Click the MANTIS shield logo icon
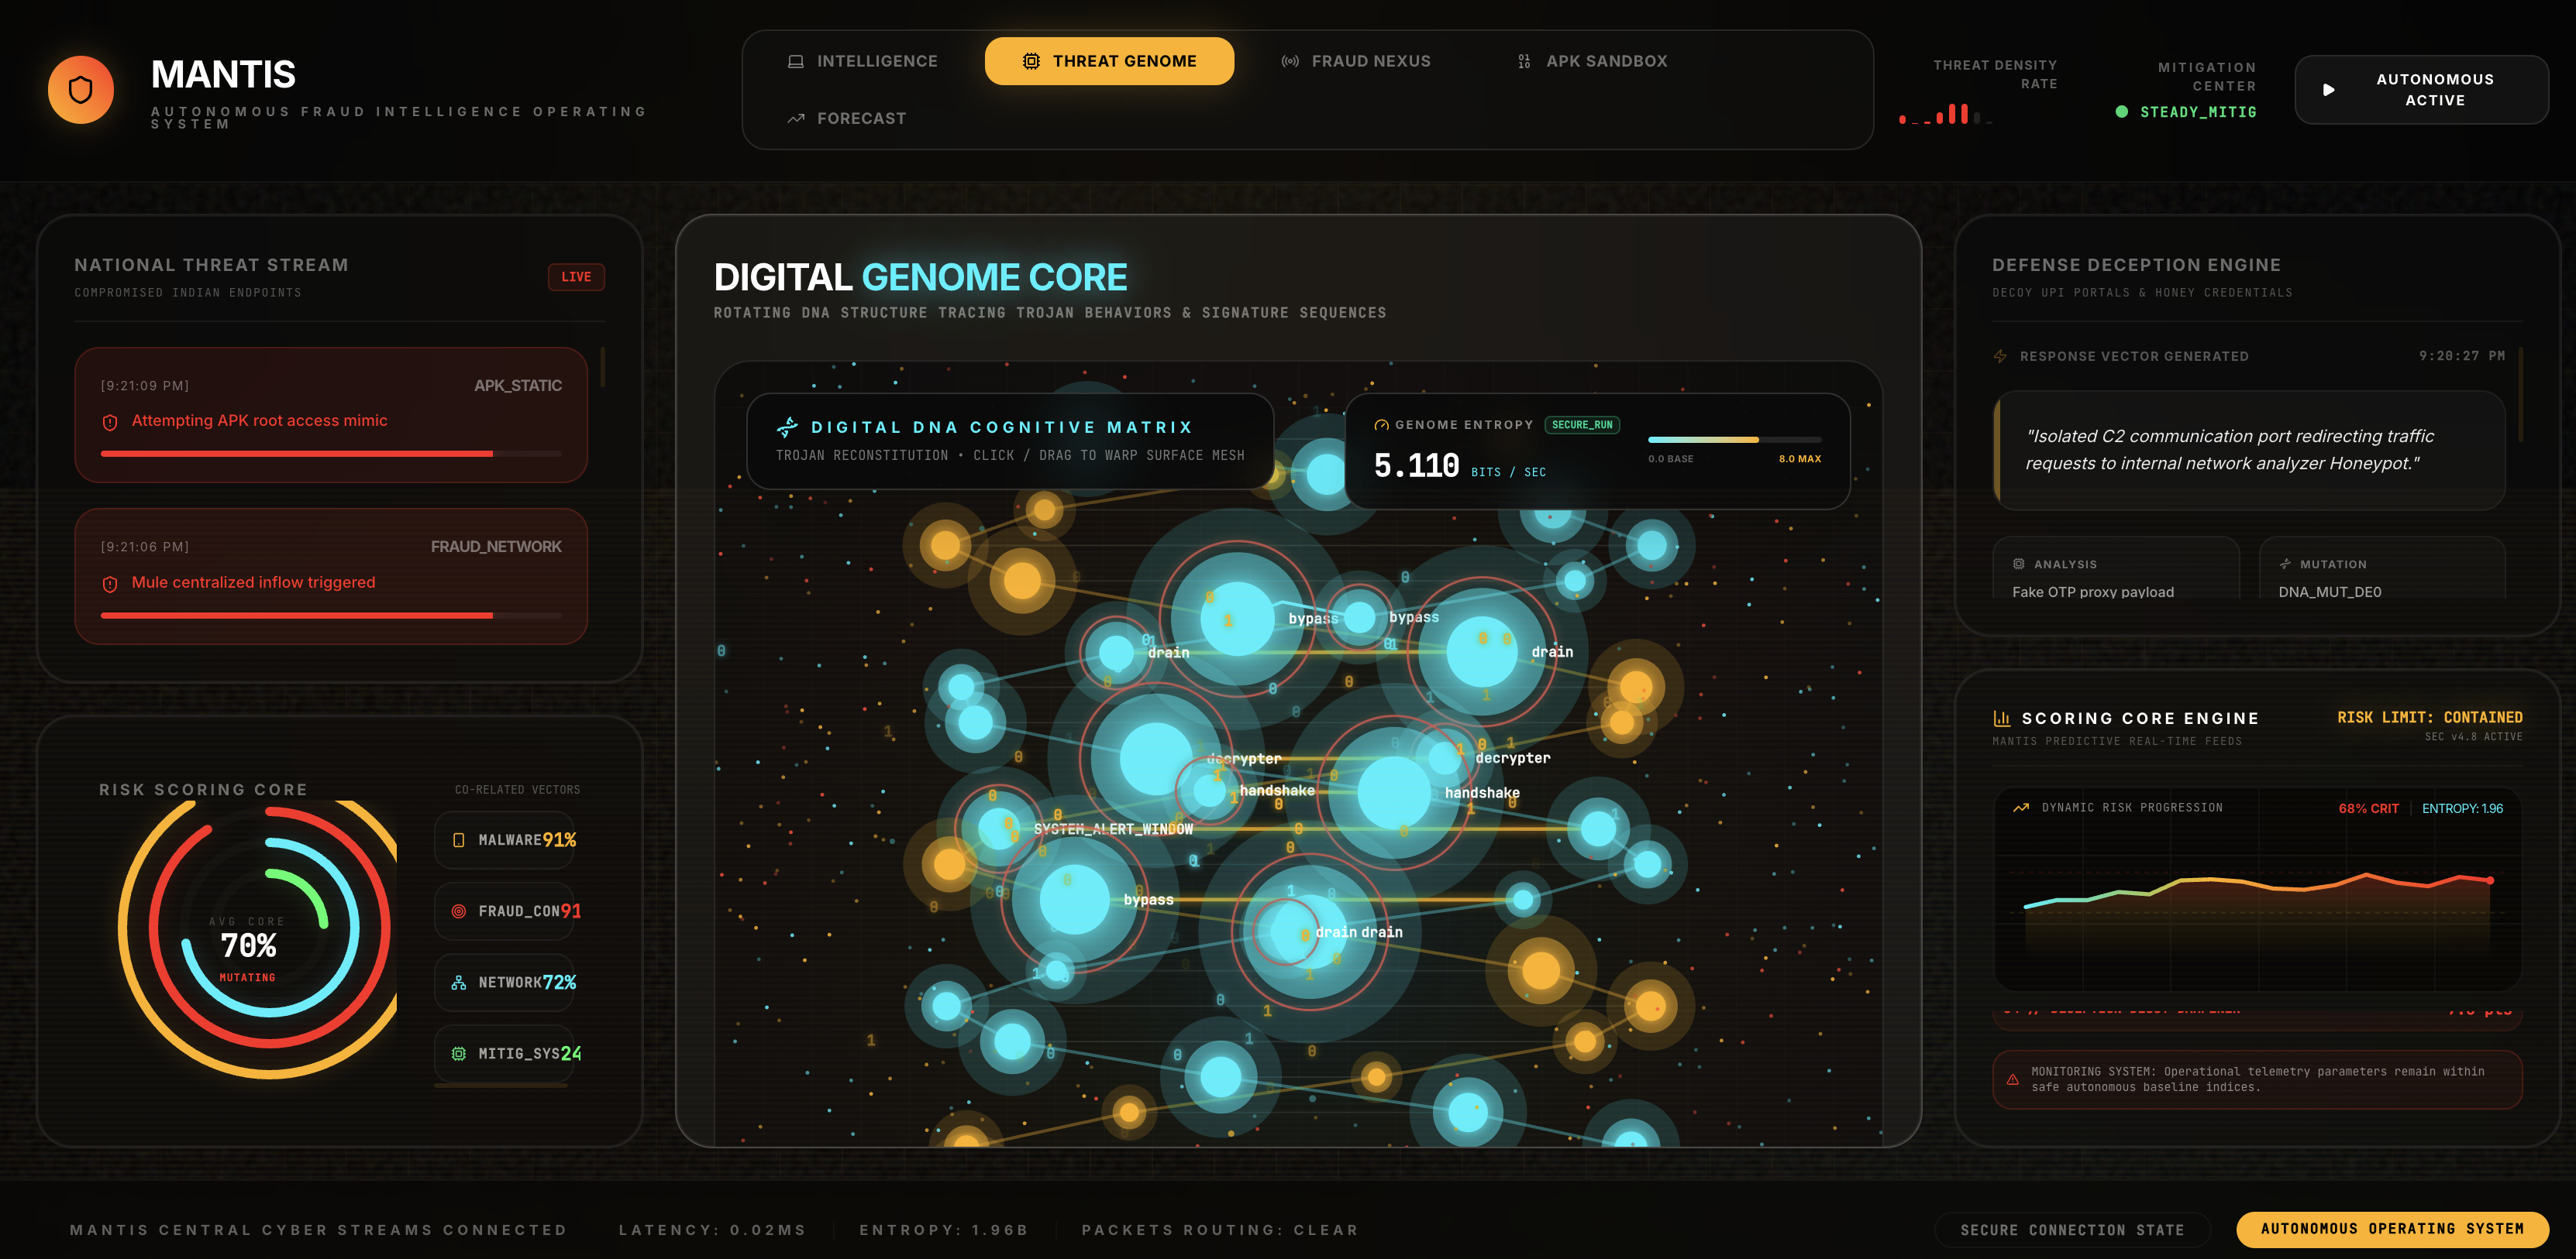2576x1259 pixels. [81, 90]
